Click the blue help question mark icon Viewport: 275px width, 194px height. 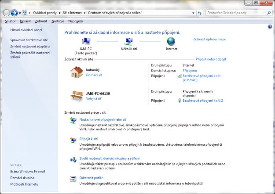pyautogui.click(x=270, y=27)
